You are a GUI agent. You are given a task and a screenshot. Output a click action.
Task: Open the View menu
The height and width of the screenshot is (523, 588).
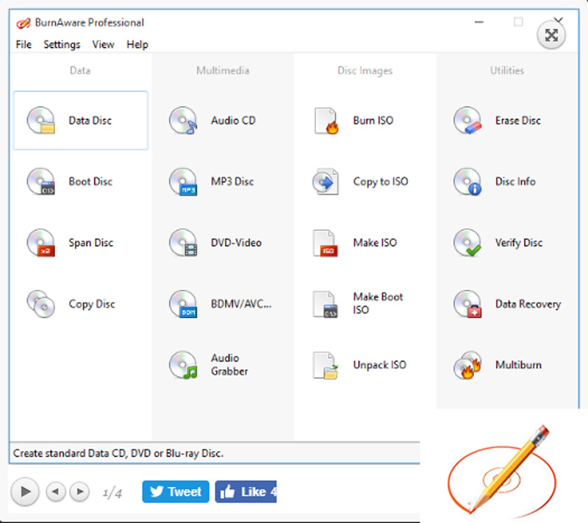point(103,45)
